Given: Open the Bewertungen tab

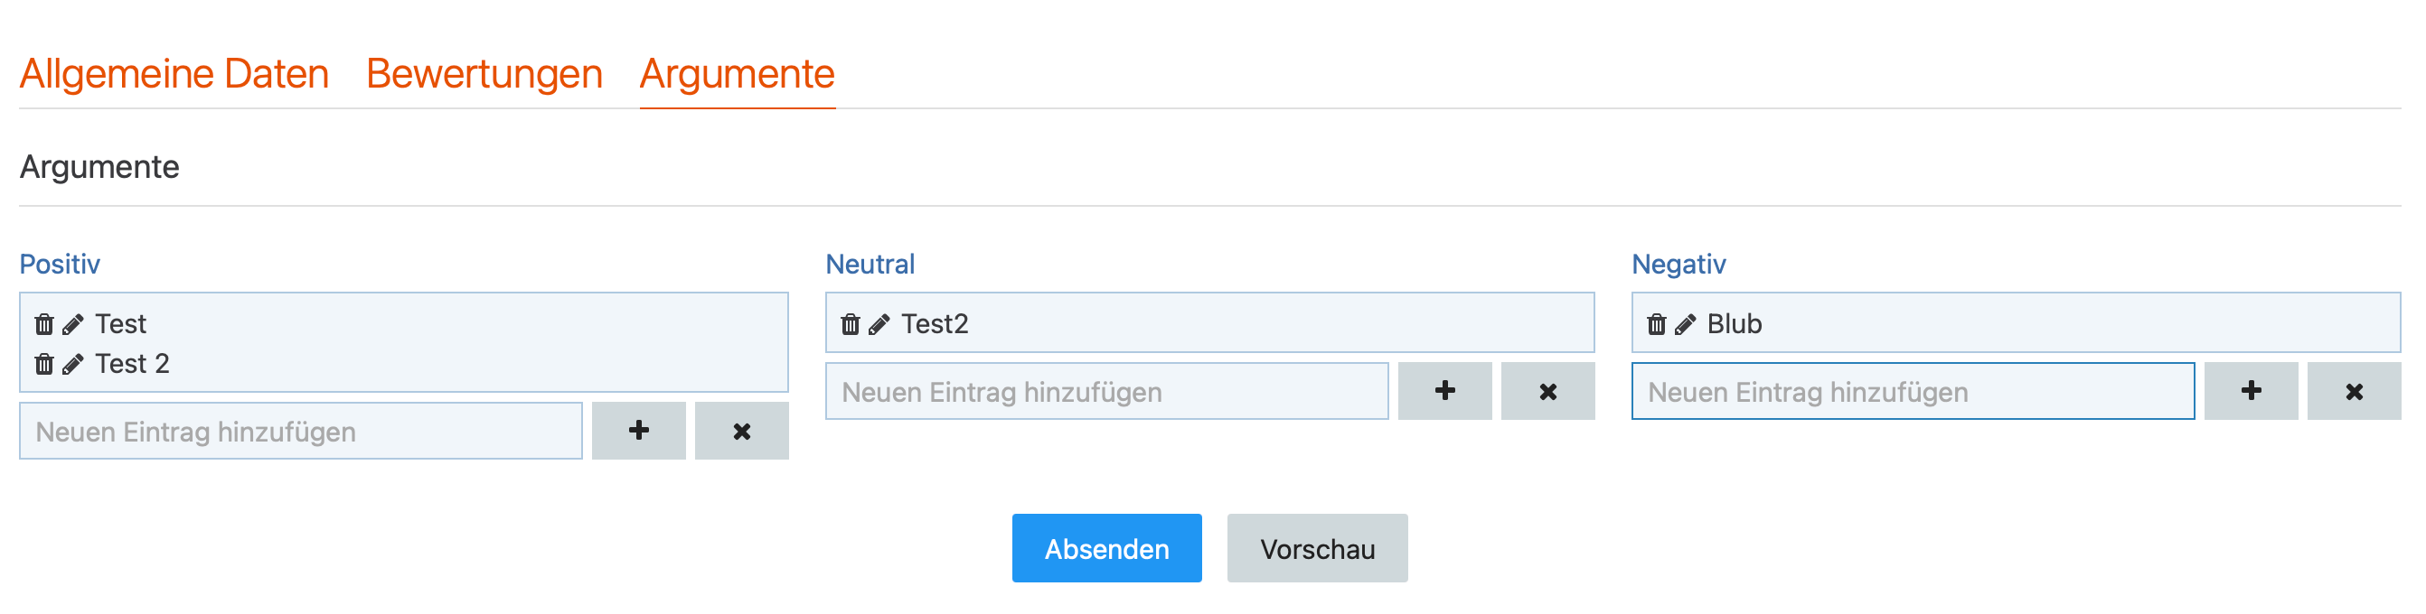Looking at the screenshot, I should 484,73.
